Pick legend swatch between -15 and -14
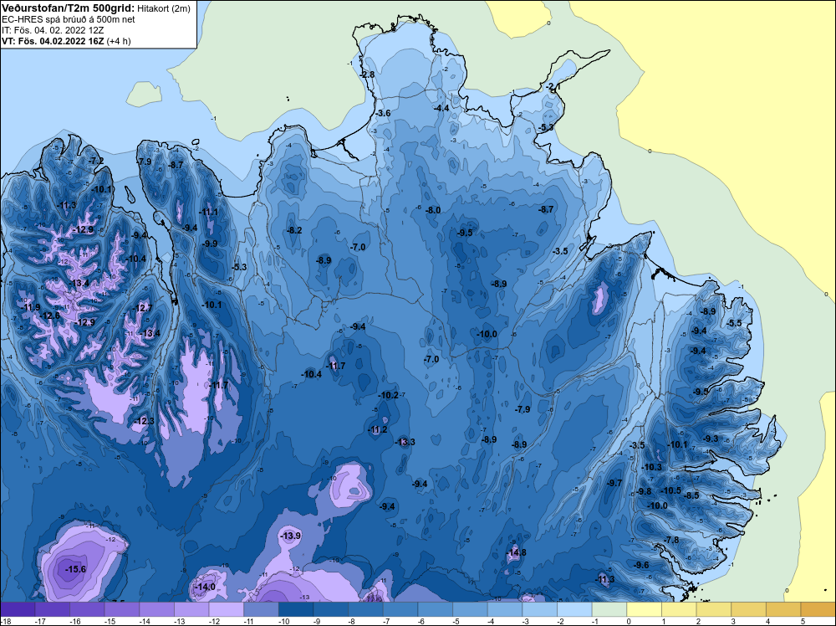 121,609
